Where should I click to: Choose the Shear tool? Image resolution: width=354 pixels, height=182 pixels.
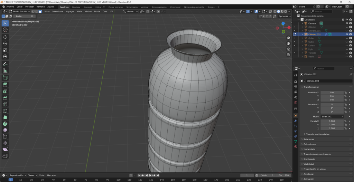point(5,150)
